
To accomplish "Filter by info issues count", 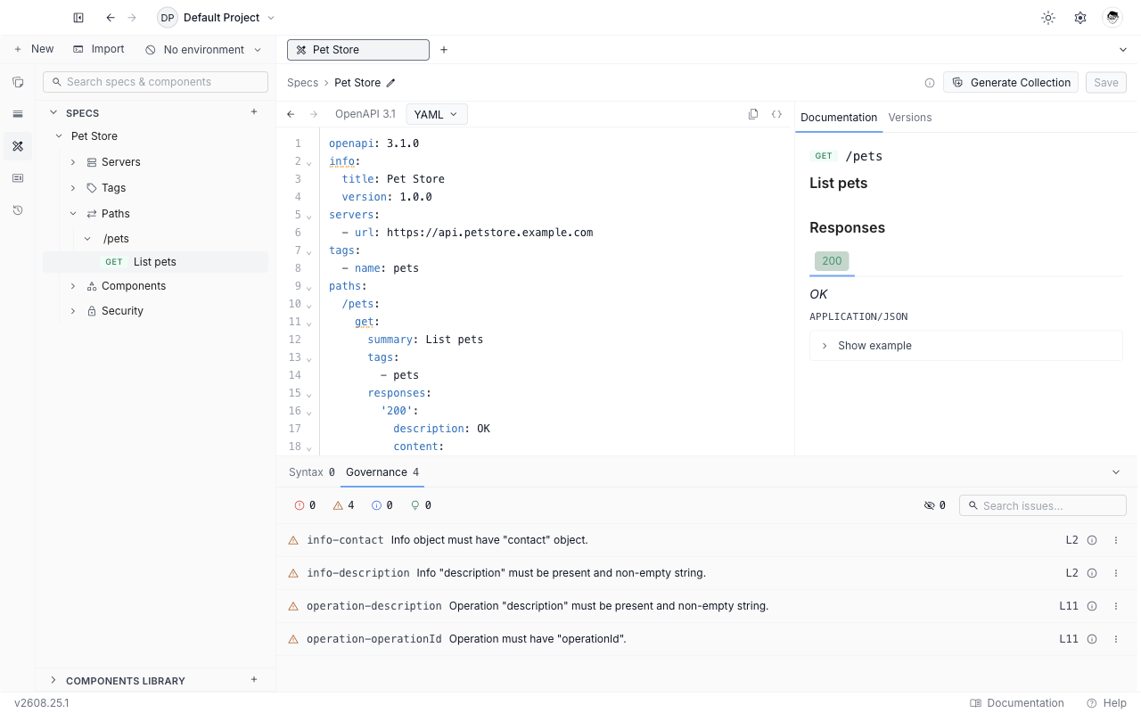I will [x=382, y=505].
